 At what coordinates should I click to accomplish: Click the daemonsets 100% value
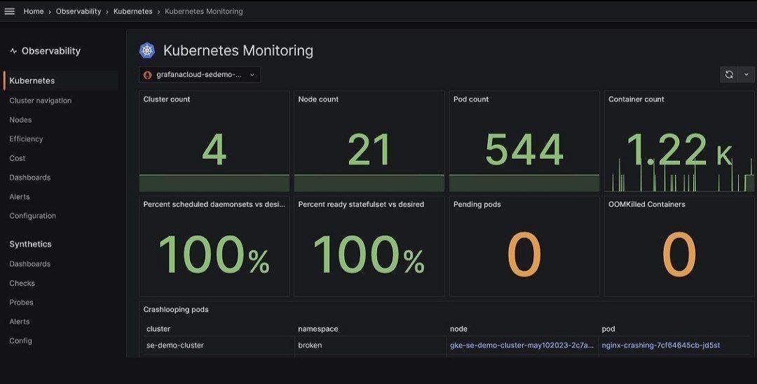214,255
